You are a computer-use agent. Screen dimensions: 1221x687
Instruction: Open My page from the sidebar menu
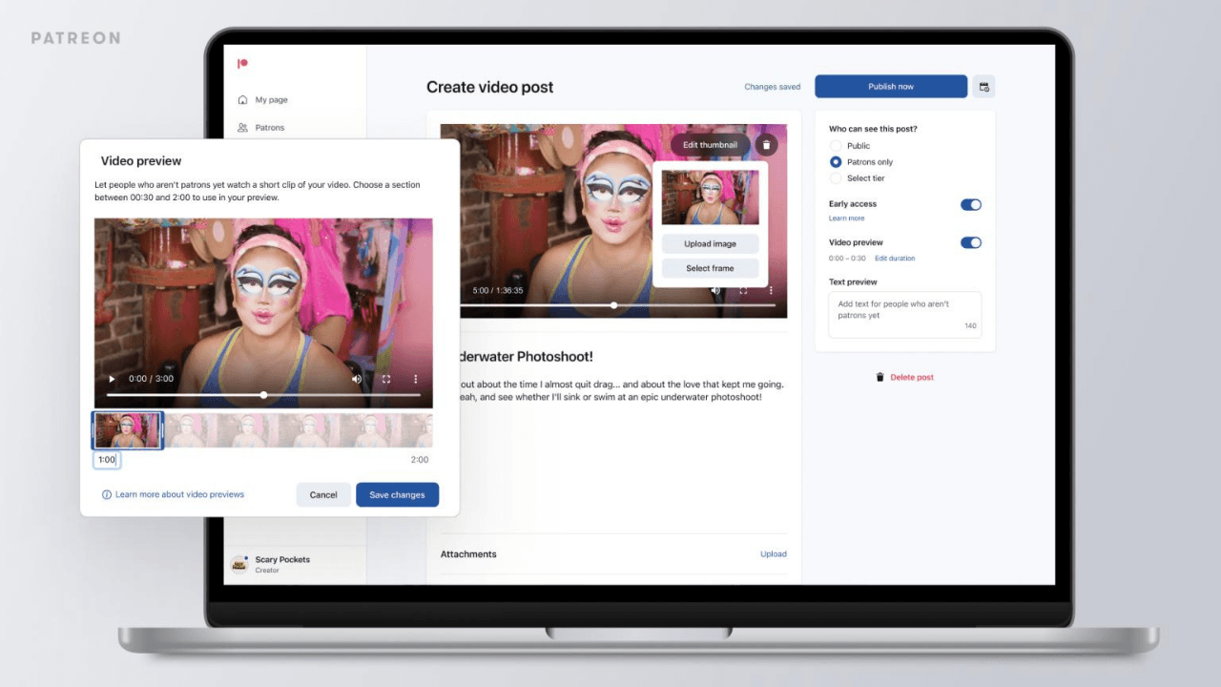point(270,99)
